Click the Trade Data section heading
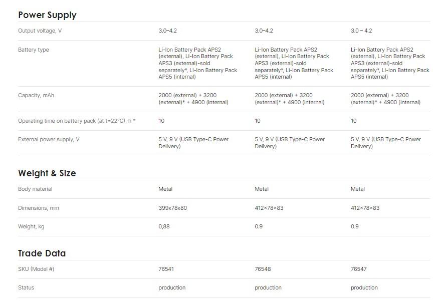 point(42,253)
